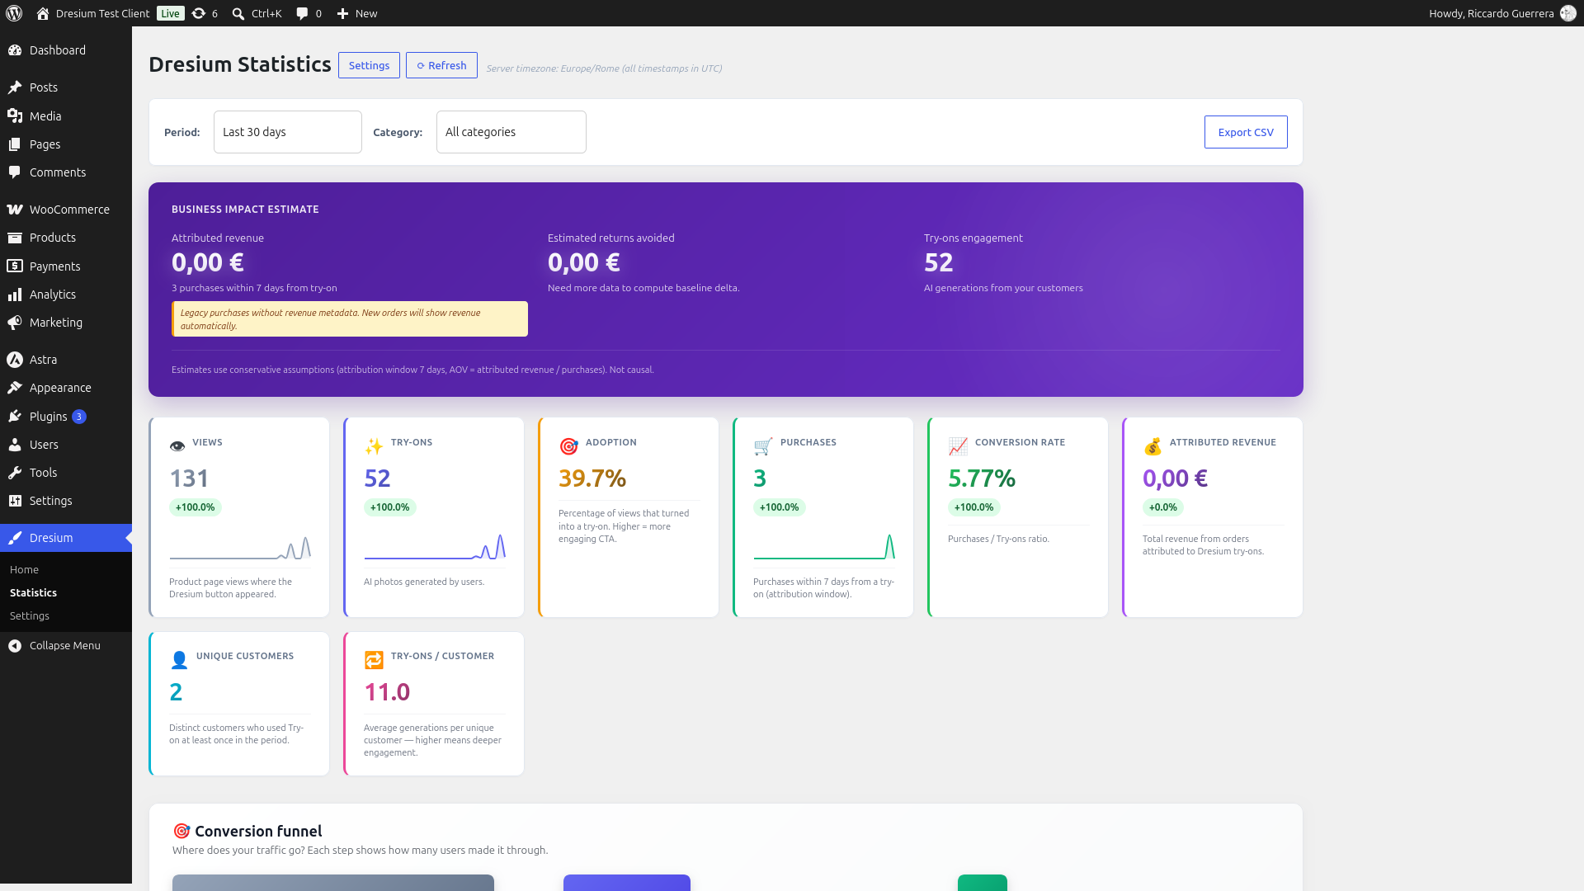1584x891 pixels.
Task: Click the Refresh button
Action: [x=441, y=65]
